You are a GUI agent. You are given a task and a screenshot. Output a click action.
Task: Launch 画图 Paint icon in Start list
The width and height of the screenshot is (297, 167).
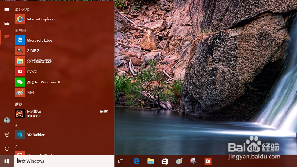tap(20, 92)
